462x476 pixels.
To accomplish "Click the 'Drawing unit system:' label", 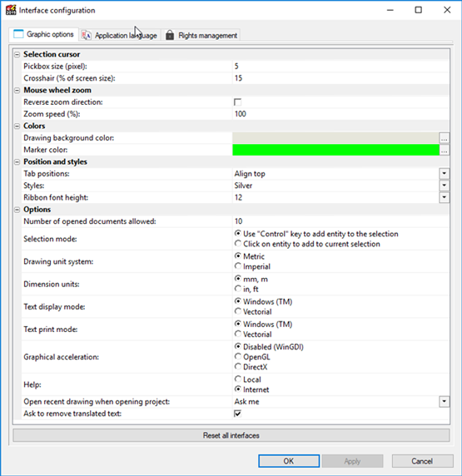I will (x=58, y=261).
